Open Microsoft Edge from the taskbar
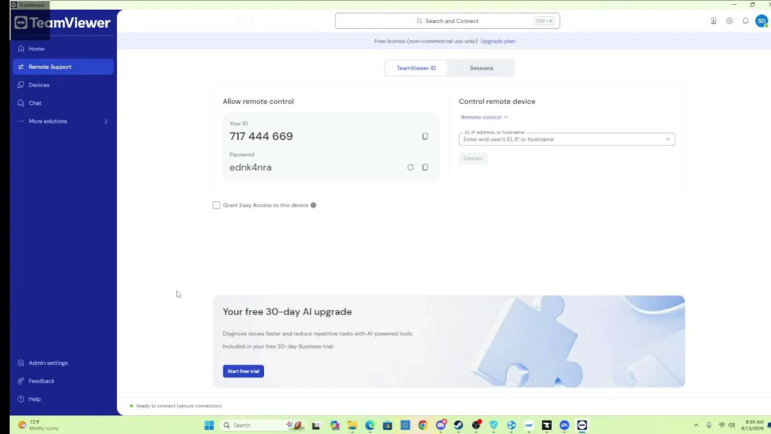The width and height of the screenshot is (771, 434). tap(370, 426)
